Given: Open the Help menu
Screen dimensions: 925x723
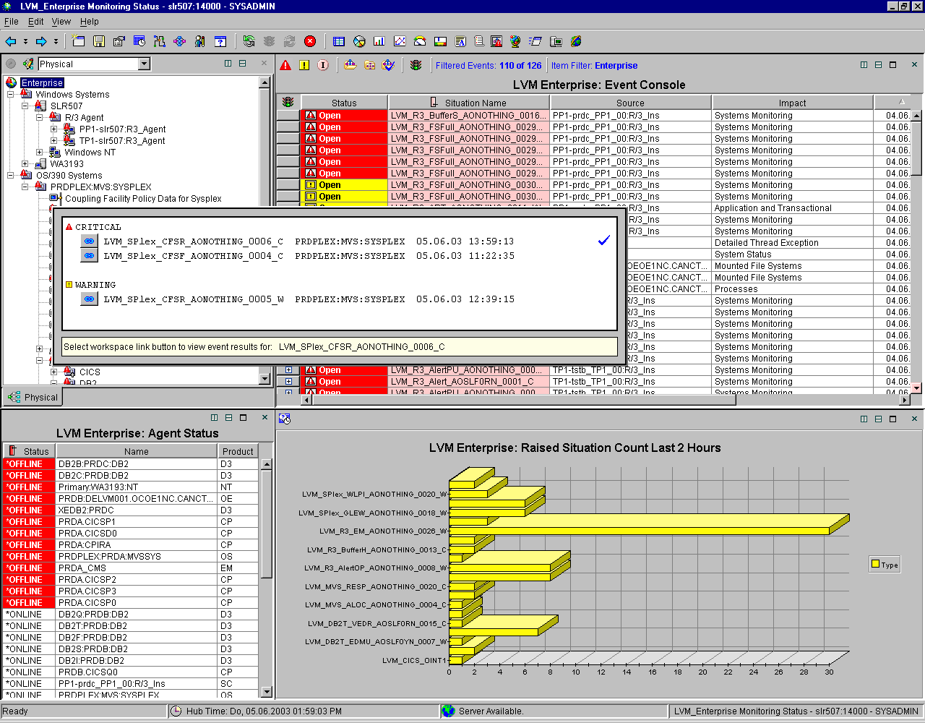Looking at the screenshot, I should pyautogui.click(x=90, y=22).
